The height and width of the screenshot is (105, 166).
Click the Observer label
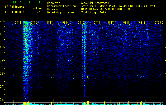point(54,3)
